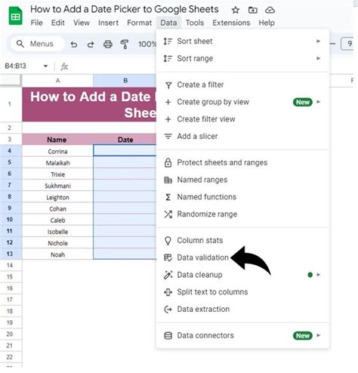Open the Format menu
This screenshot has height=373, width=358.
tap(140, 23)
